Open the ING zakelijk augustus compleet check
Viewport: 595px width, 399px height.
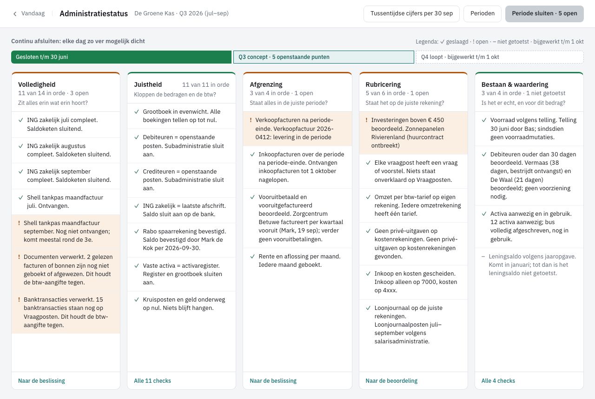pos(66,150)
